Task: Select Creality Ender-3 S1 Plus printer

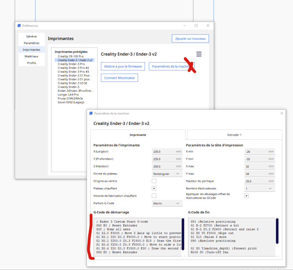Action: (x=74, y=75)
